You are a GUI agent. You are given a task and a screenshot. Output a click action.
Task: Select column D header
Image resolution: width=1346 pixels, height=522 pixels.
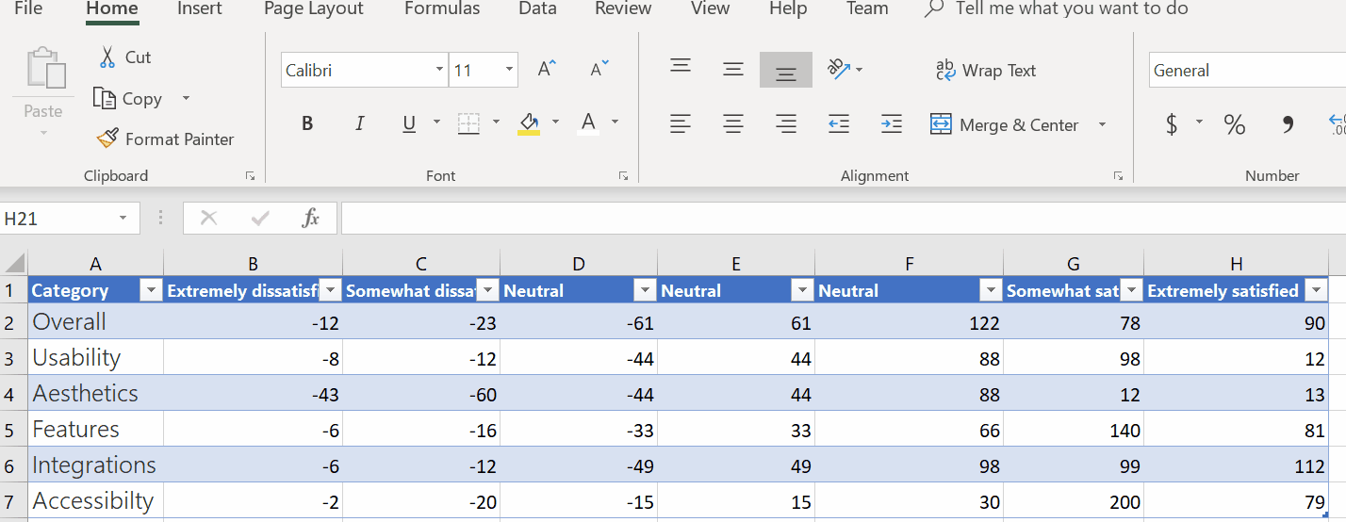pos(579,265)
